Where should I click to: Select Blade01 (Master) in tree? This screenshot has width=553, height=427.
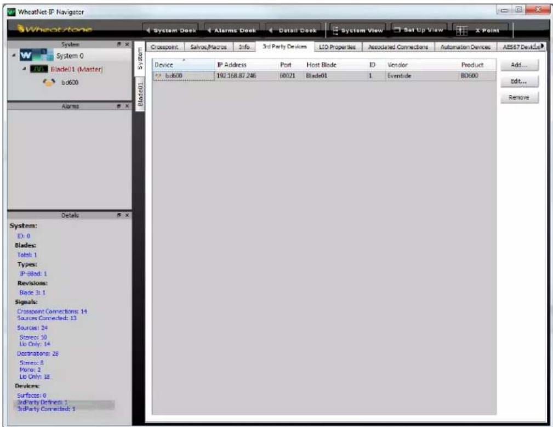[77, 69]
